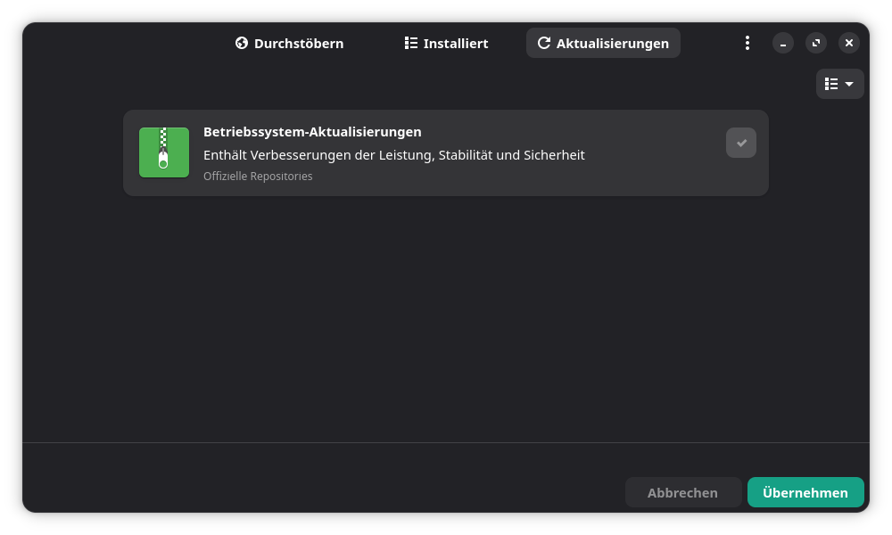Open the three-dot main menu
Screen dimensions: 892x535
click(747, 43)
